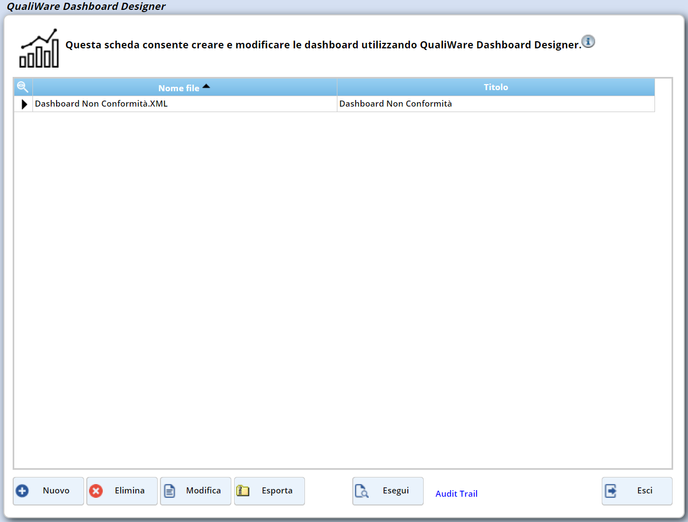Click the red X icon on Elimina

[x=96, y=491]
